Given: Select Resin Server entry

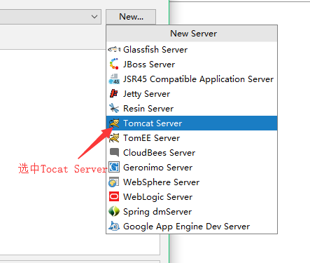Looking at the screenshot, I should [192, 108].
